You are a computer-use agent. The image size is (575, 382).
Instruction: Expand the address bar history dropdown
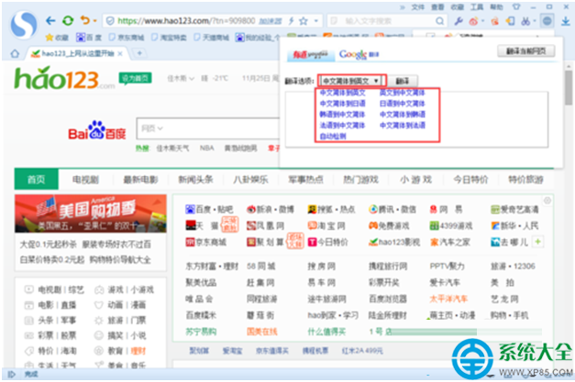315,21
